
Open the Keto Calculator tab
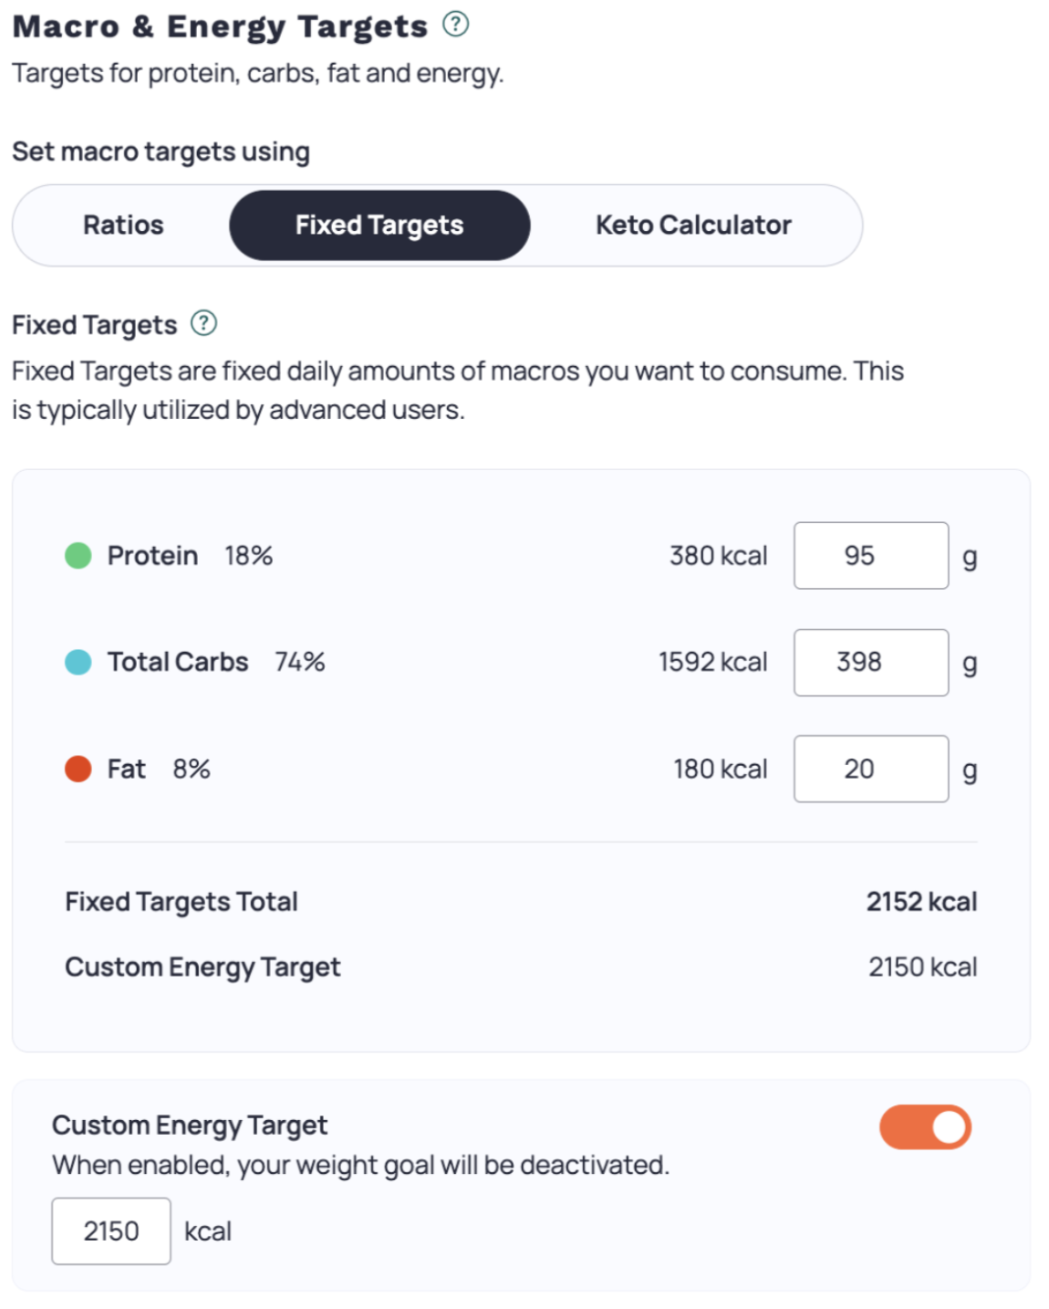click(693, 225)
